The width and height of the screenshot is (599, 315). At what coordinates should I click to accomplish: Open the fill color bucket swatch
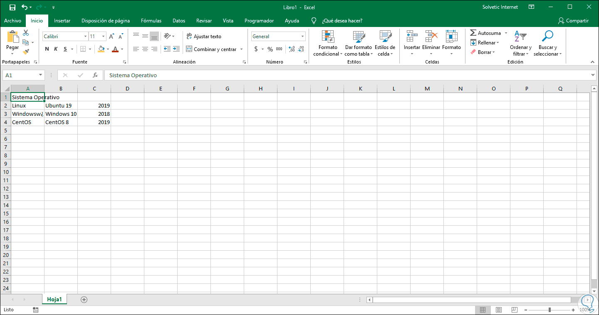(101, 49)
